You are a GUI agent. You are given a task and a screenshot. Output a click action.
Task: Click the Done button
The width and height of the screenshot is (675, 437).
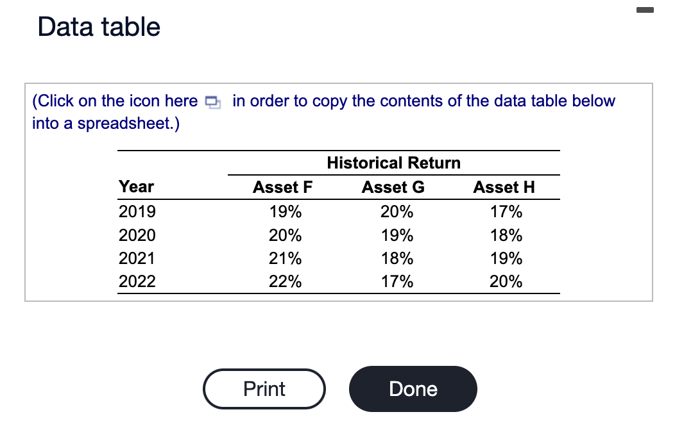click(413, 389)
